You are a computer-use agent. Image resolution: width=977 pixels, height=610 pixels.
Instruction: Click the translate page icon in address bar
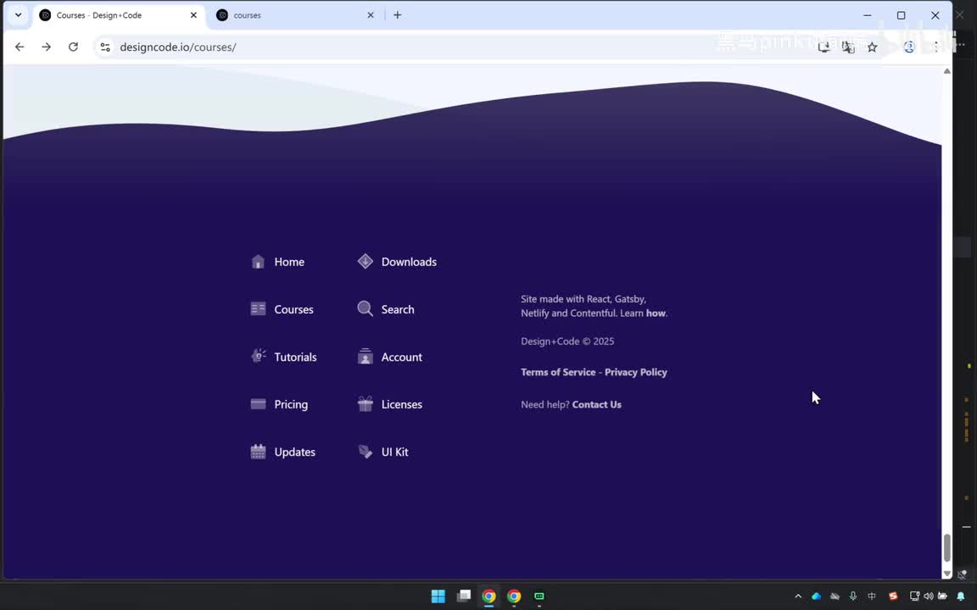848,47
